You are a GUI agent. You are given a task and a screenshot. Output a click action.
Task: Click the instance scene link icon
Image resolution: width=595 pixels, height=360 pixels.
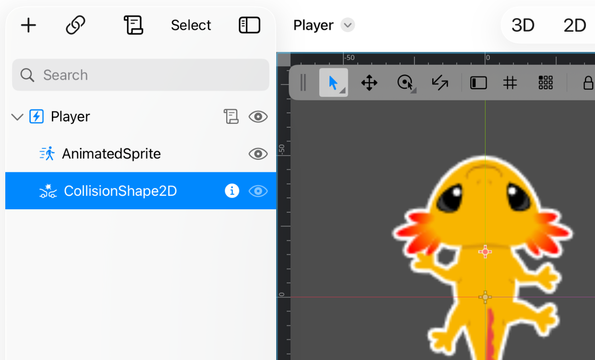75,25
